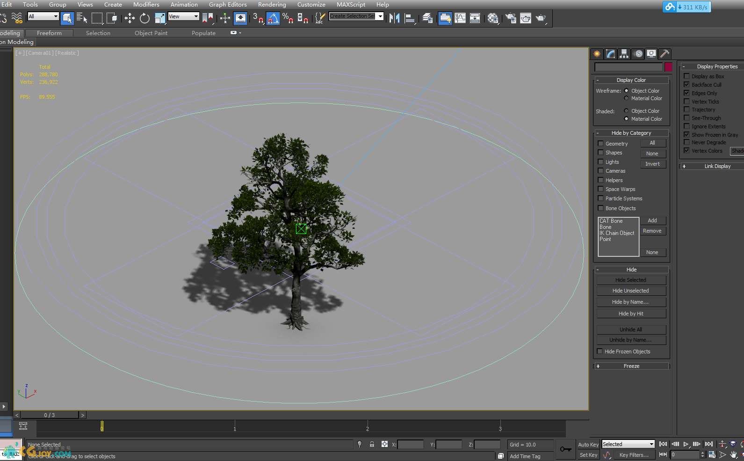Switch to the Motion command panel

pos(638,54)
